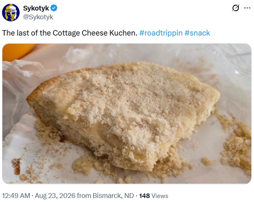
Task: Click the blue verified badge
Action: tap(54, 8)
